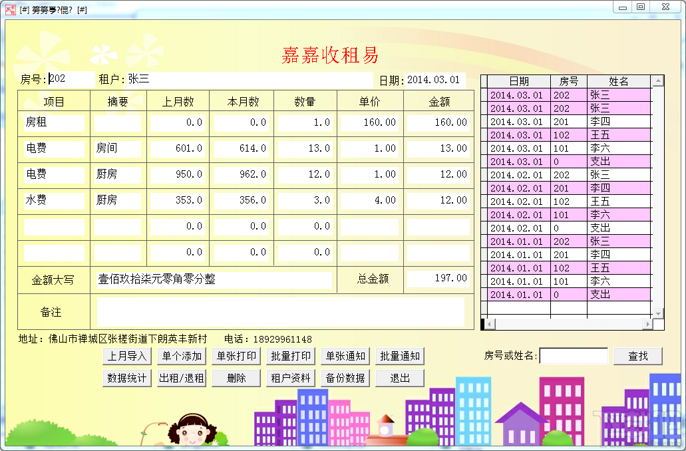Click the records list scroll up arrow
The height and width of the screenshot is (451, 686).
coord(658,81)
